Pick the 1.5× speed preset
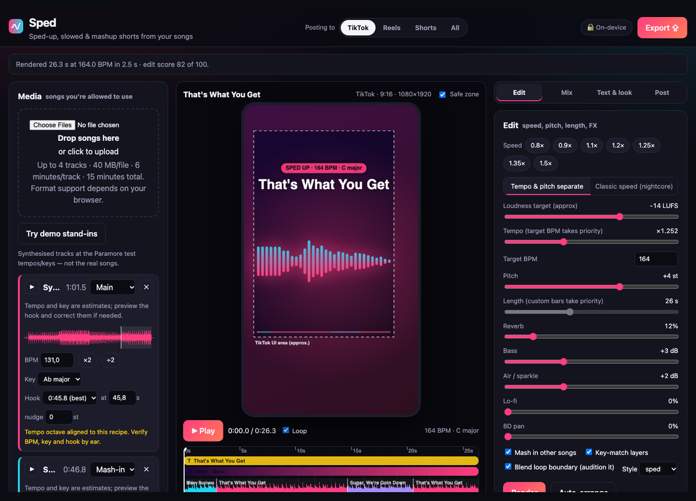This screenshot has width=696, height=501. point(546,163)
